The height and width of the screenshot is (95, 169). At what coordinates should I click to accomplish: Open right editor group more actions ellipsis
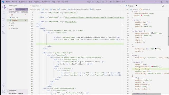[167, 6]
